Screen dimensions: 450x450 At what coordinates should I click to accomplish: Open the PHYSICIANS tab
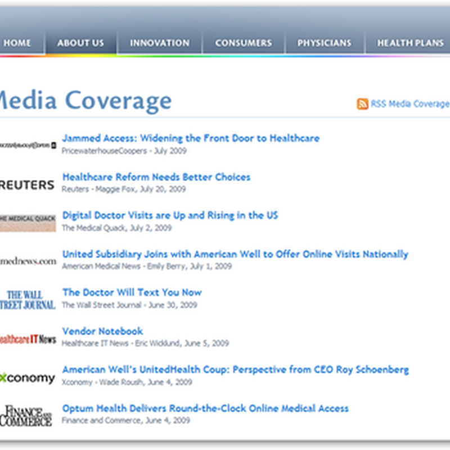tap(325, 43)
